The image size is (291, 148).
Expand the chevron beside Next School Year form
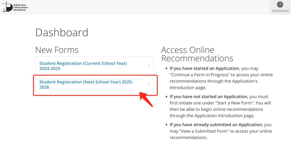149,84
